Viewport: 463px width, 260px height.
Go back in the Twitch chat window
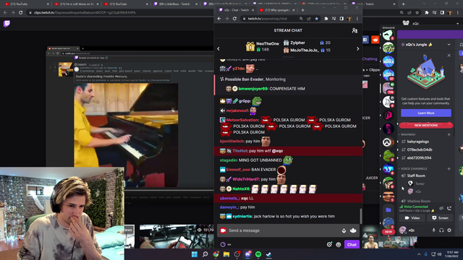(219, 19)
